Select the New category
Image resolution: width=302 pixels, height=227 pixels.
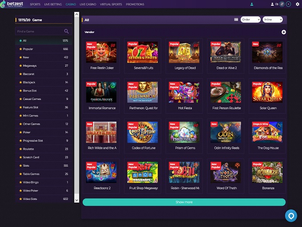tap(44, 57)
